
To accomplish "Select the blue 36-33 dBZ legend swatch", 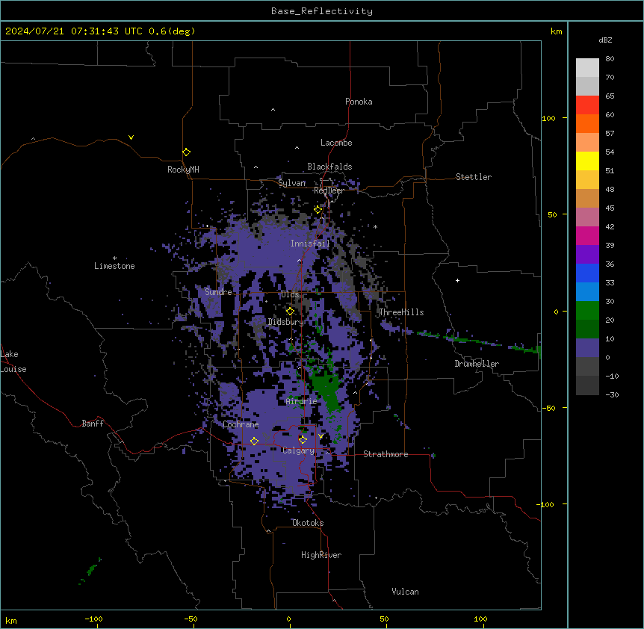I will click(587, 273).
